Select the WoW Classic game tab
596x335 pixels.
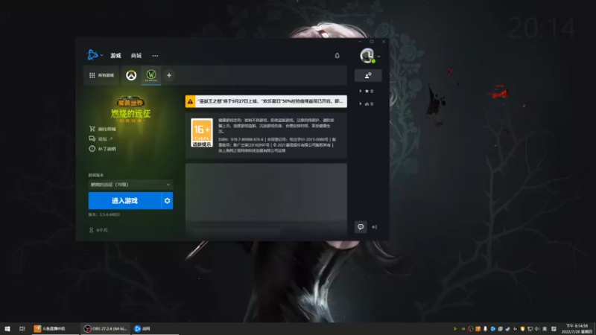[x=151, y=75]
